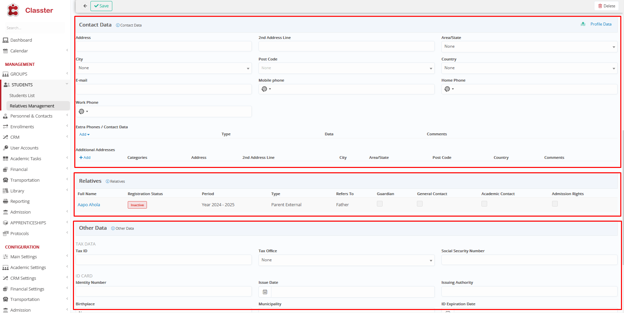Select Relatives Management menu item

point(32,106)
